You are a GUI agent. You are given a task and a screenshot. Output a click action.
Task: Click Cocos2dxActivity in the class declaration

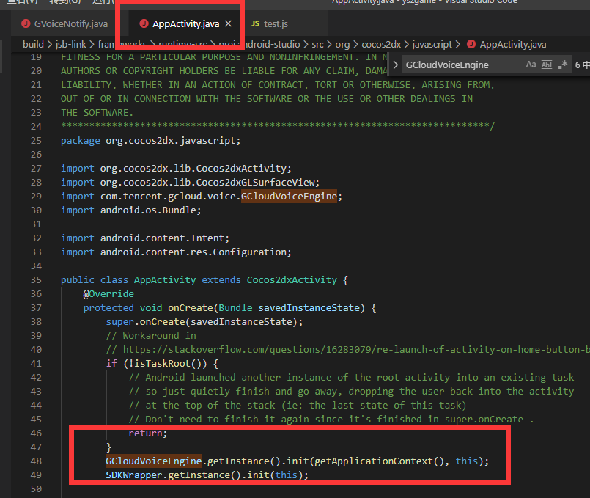click(292, 280)
